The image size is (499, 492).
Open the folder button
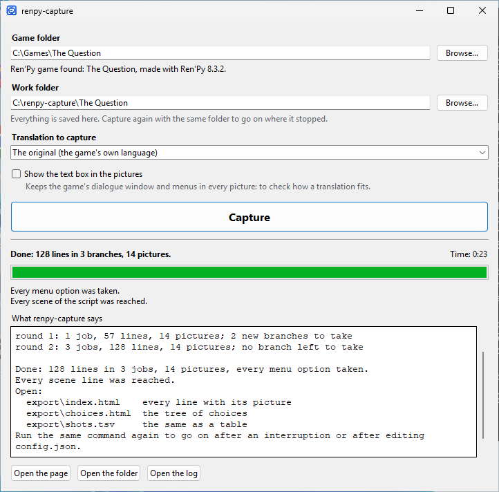109,473
